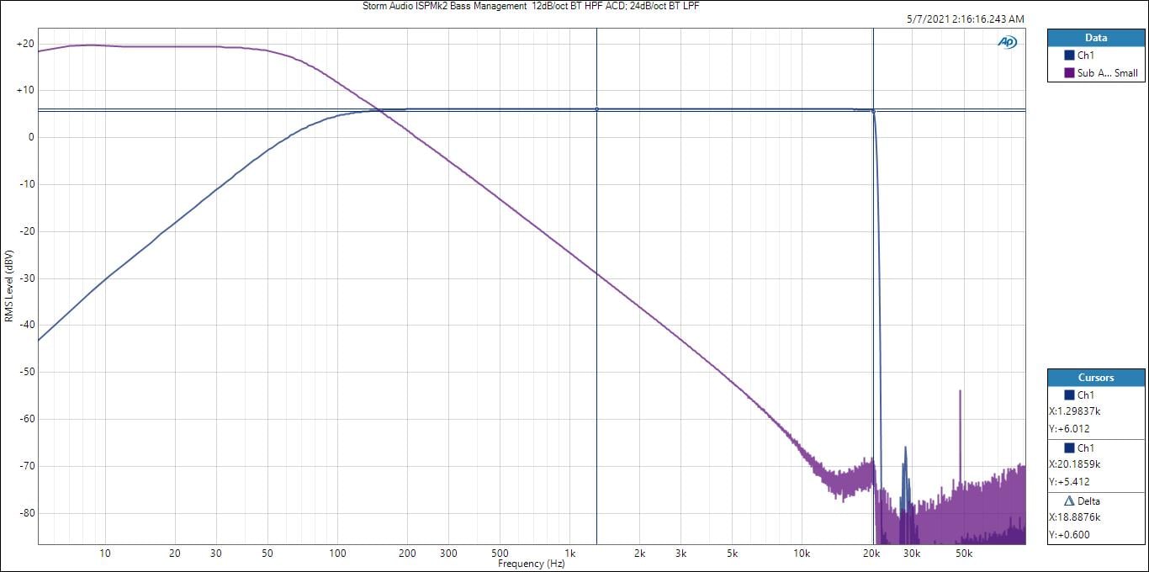Click the Data legend header

pos(1096,38)
